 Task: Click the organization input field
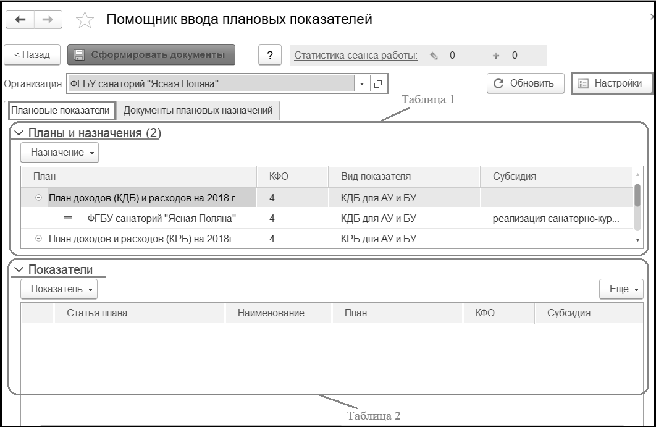click(x=211, y=83)
